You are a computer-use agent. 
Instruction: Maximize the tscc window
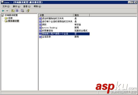coord(132,2)
